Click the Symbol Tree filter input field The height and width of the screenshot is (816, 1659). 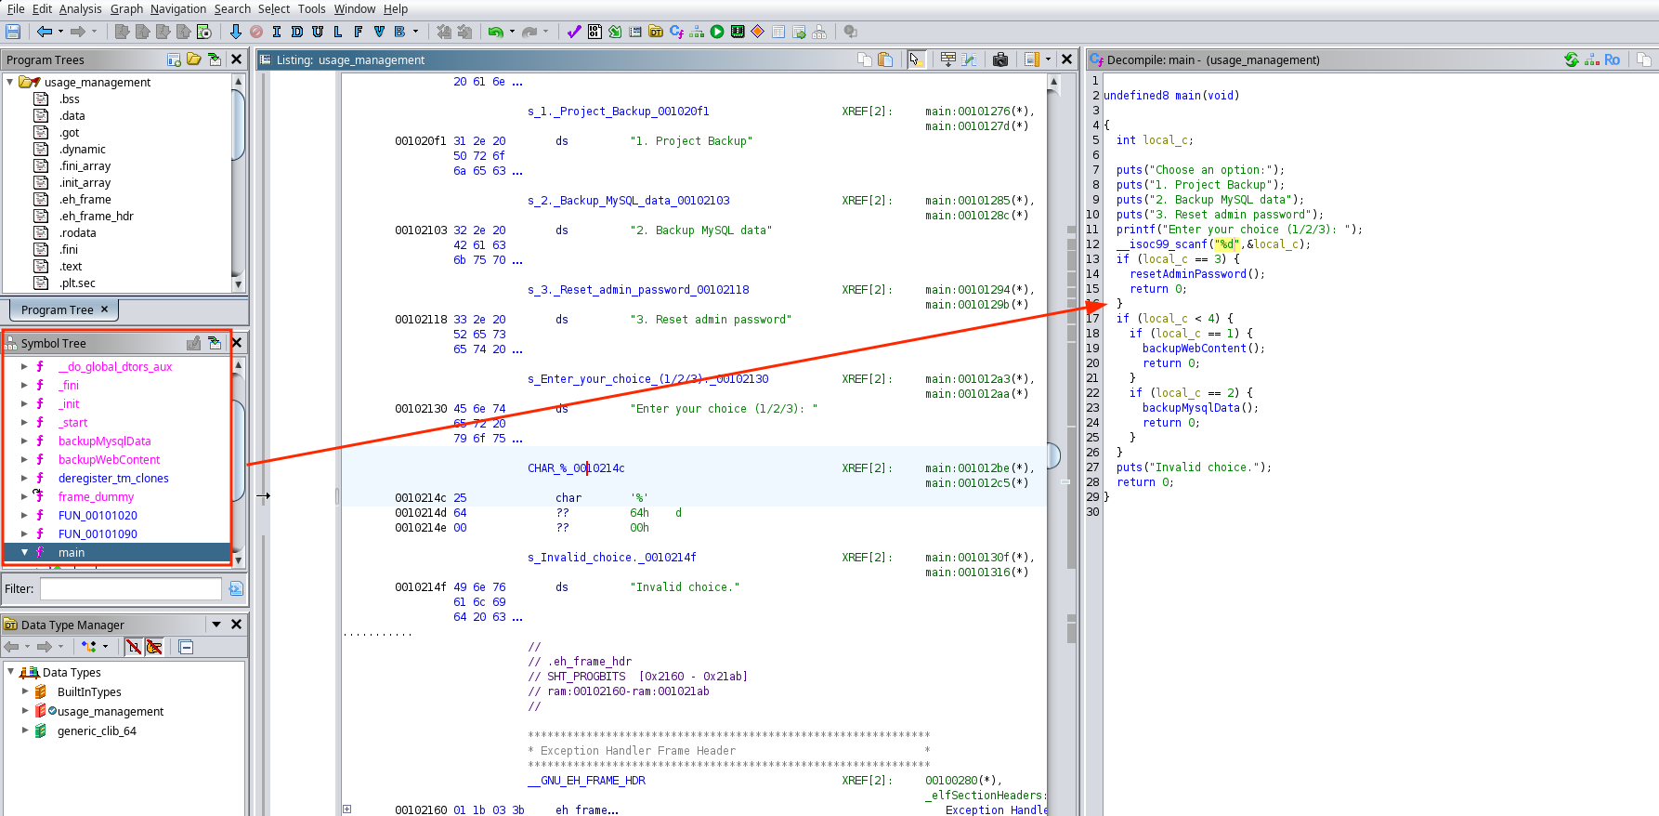130,588
